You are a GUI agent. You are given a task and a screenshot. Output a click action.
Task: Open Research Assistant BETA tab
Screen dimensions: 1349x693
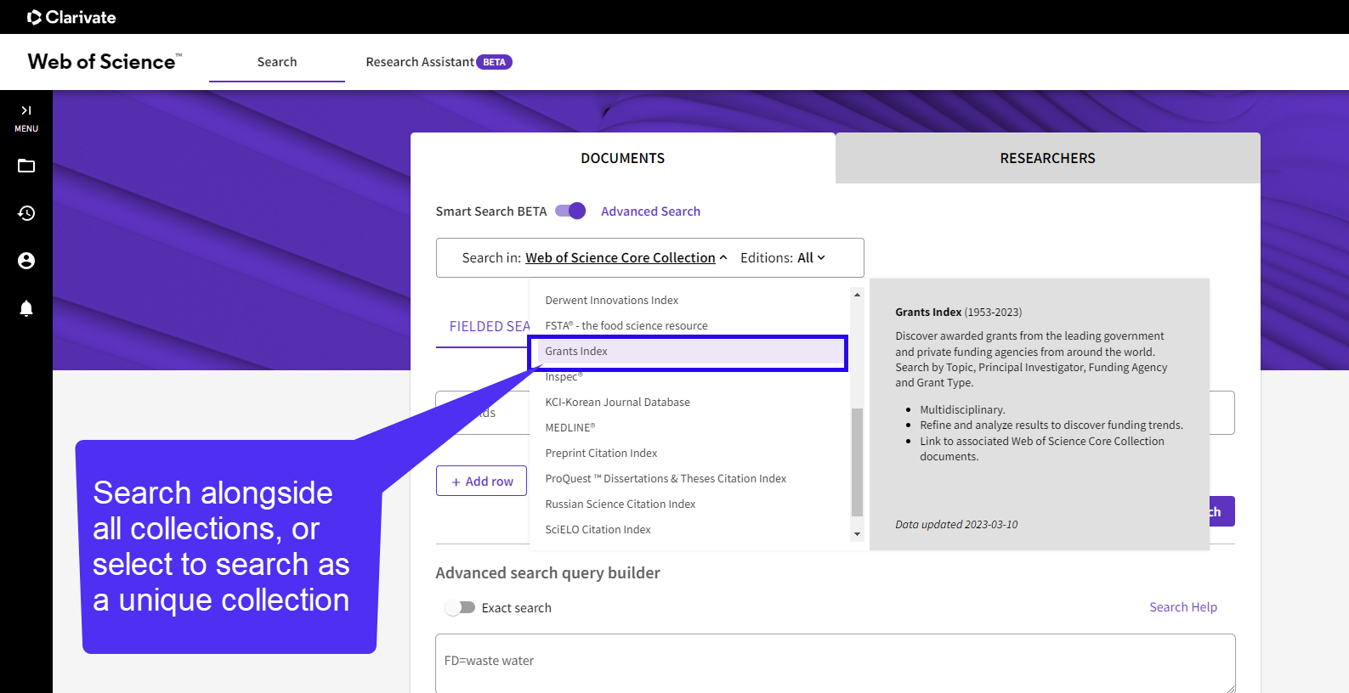pos(439,62)
